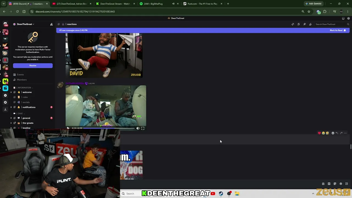This screenshot has width=352, height=198.
Task: Click the Ask Gemini button
Action: pos(313,4)
